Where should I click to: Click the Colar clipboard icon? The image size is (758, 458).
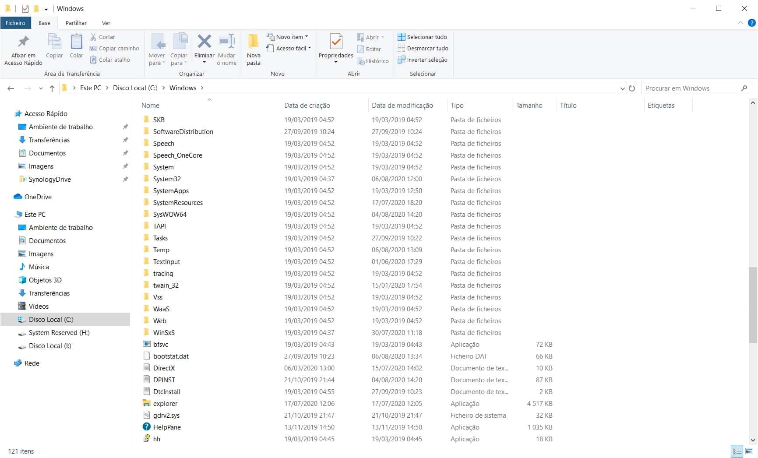click(x=76, y=42)
